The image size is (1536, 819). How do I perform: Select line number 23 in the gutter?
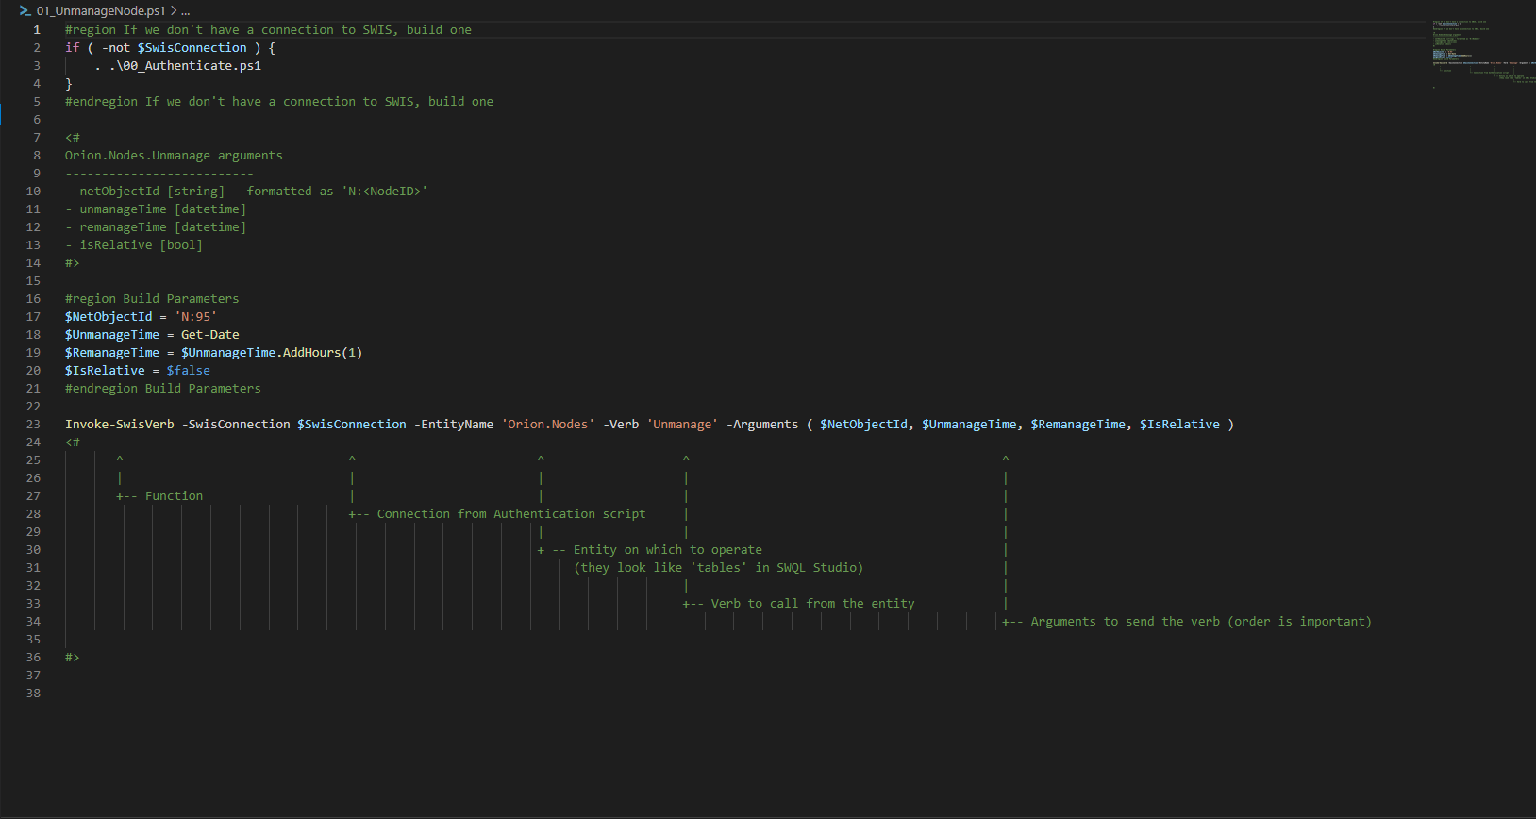(x=33, y=424)
